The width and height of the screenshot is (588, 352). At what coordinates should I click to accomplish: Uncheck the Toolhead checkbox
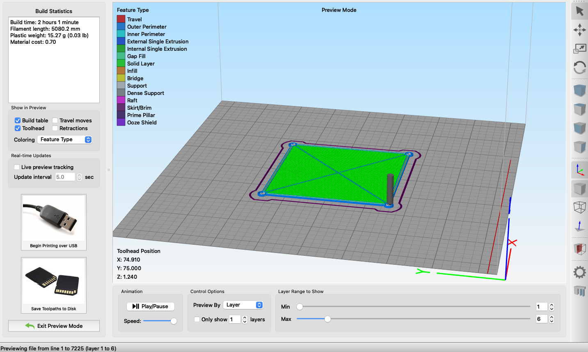pyautogui.click(x=18, y=128)
